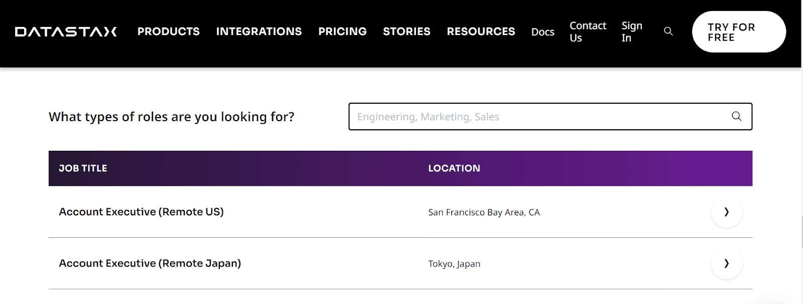
Task: Open the search icon in the navigation bar
Action: point(668,31)
